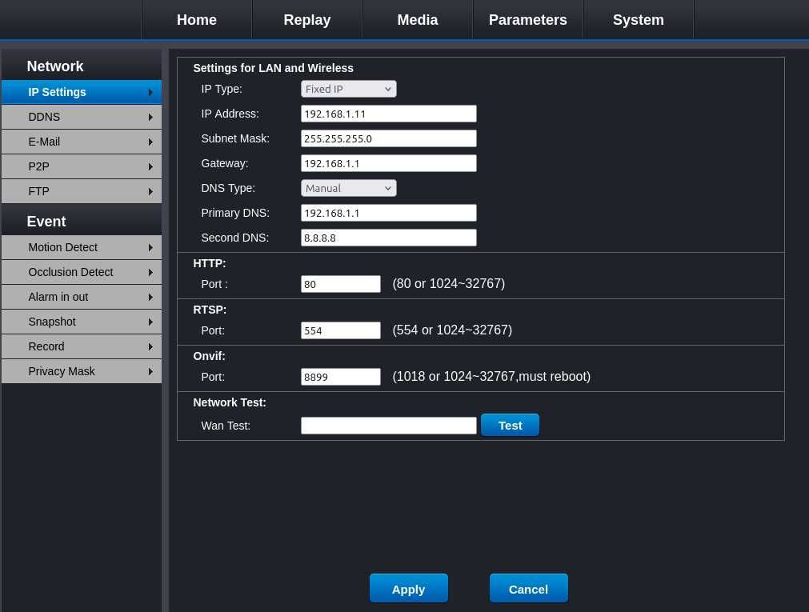This screenshot has height=612, width=809.
Task: Click the Subnet Mask field
Action: pyautogui.click(x=389, y=138)
